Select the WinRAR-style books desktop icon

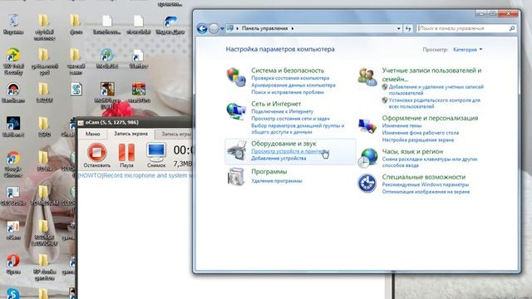pyautogui.click(x=139, y=92)
